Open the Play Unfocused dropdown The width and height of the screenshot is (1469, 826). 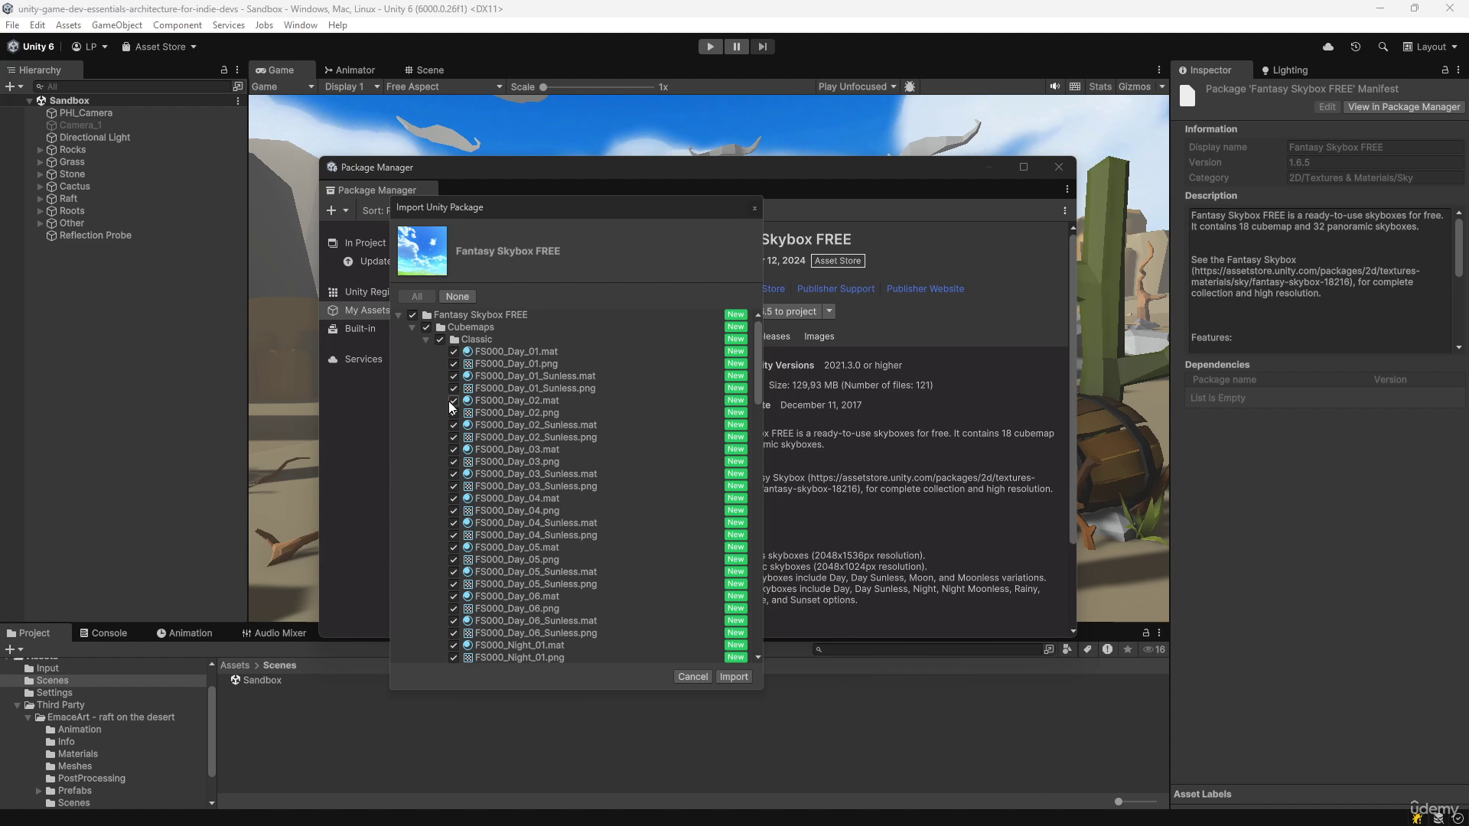(x=857, y=86)
